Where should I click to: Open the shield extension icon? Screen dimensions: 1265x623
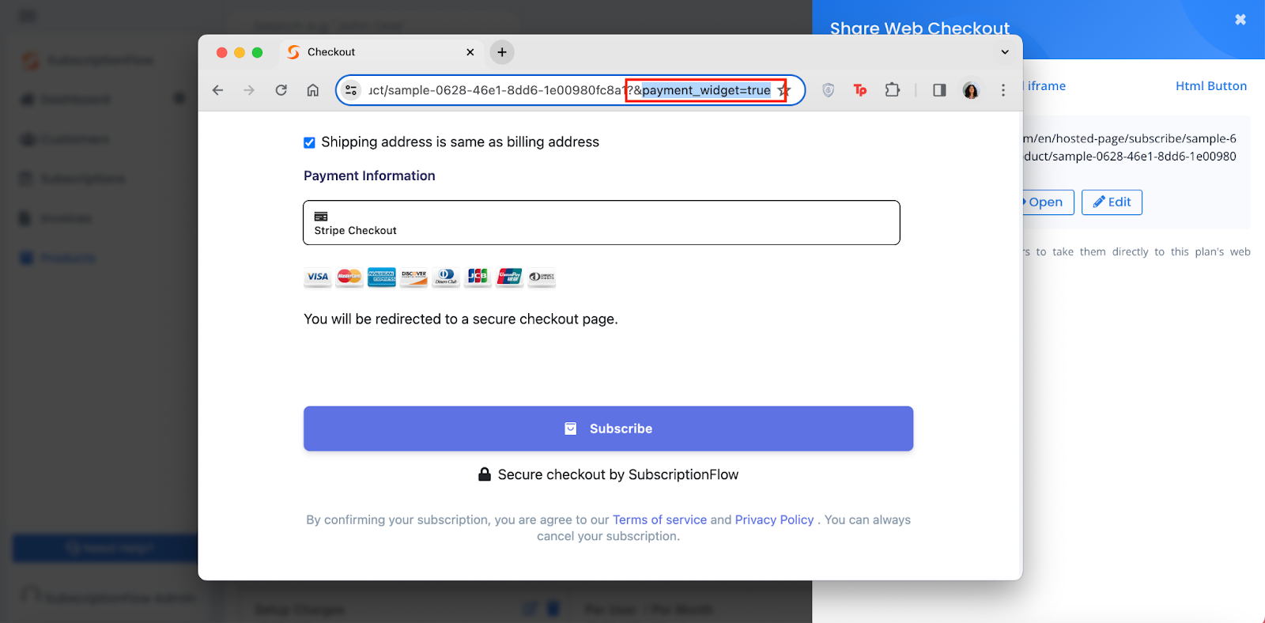[x=828, y=90]
